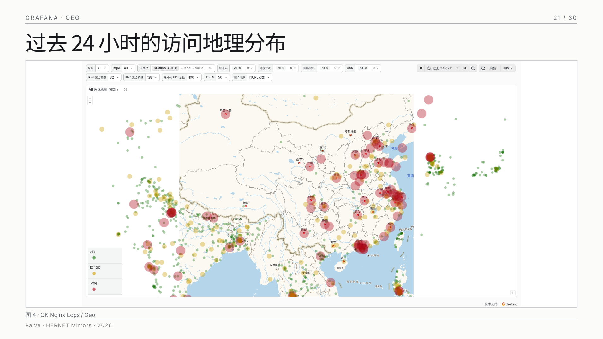Clear all filters in the Filters box

click(x=210, y=68)
